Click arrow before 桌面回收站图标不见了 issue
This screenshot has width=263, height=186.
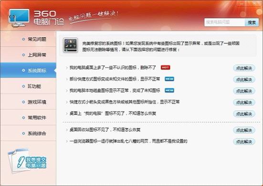(x=67, y=130)
